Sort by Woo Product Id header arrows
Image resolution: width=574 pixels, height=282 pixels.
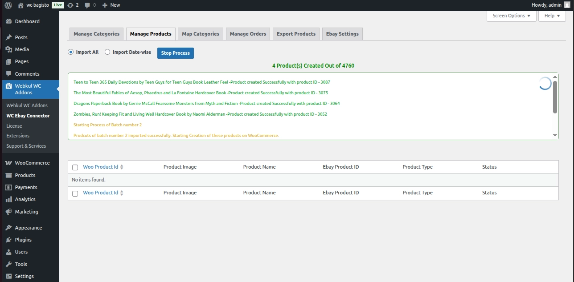(x=122, y=167)
